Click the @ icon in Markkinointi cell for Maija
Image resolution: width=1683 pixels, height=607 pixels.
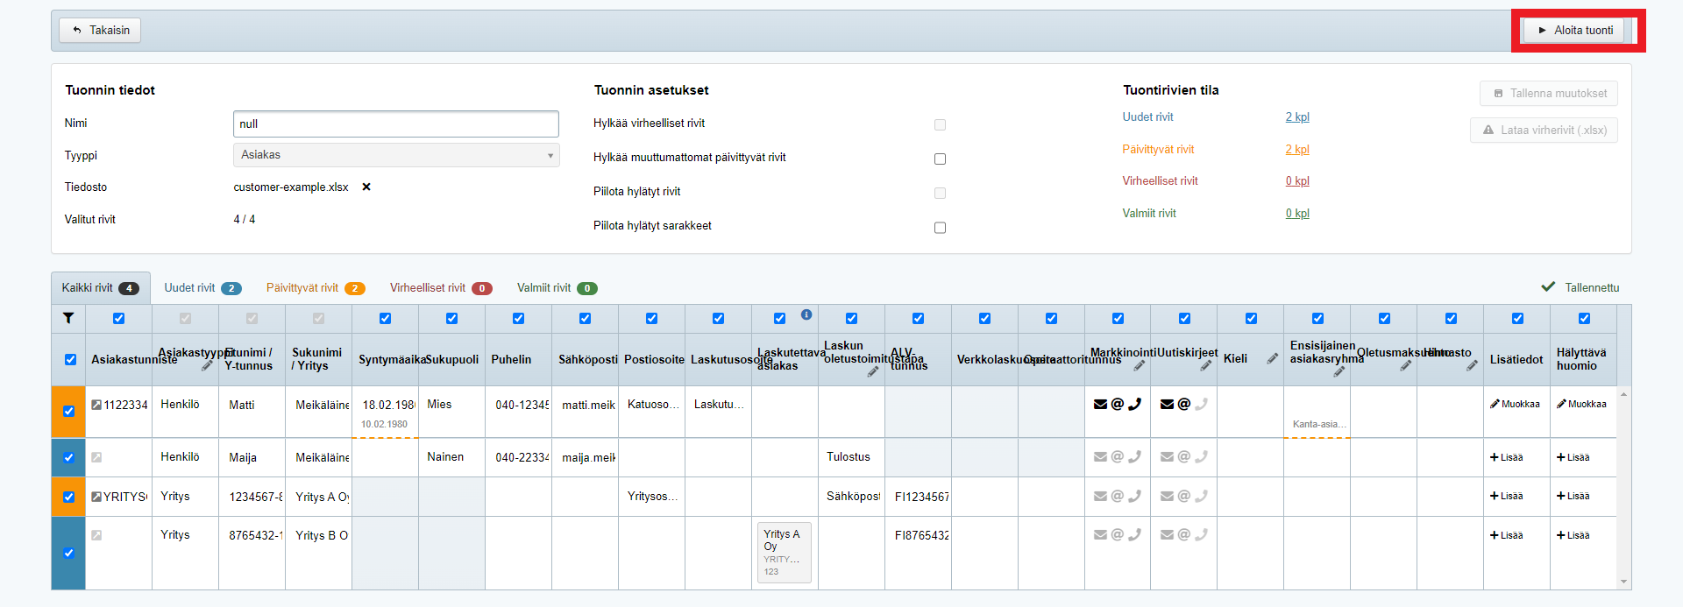click(x=1117, y=456)
